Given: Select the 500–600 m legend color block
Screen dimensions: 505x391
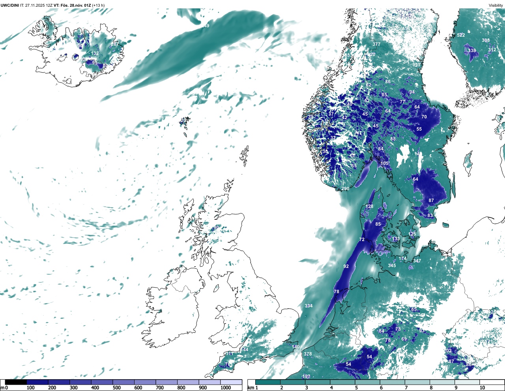Looking at the screenshot, I should click(123, 382).
